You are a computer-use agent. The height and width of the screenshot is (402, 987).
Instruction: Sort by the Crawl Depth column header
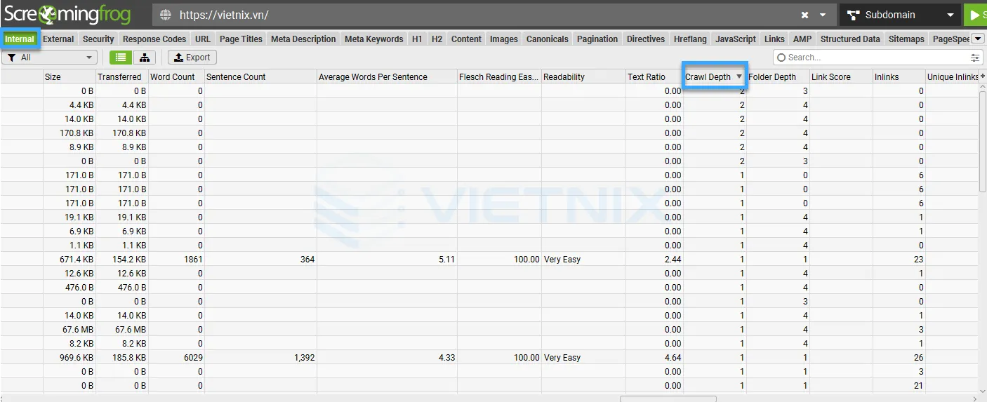(708, 77)
